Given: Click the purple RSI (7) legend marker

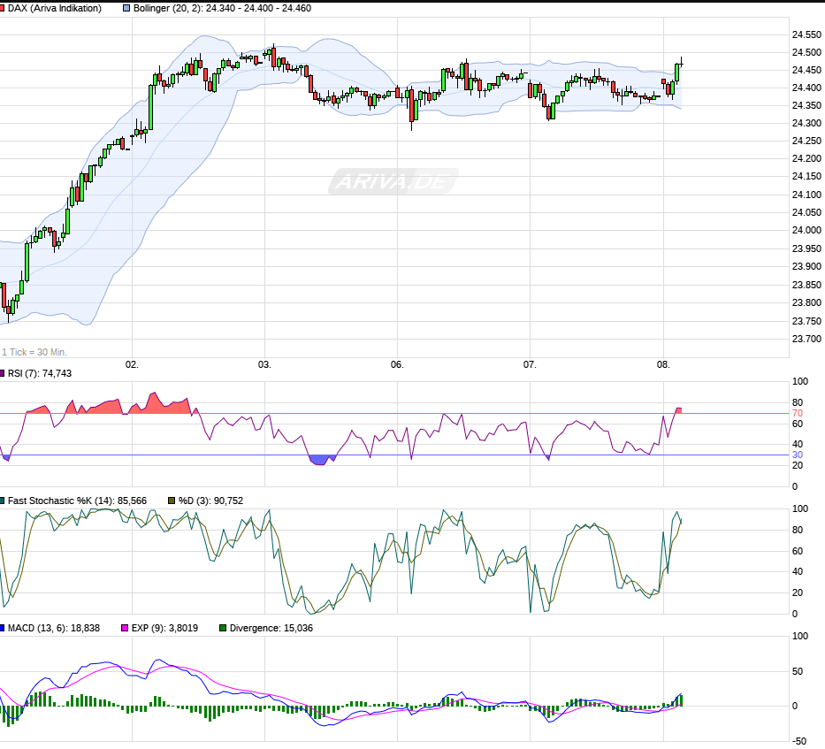Looking at the screenshot, I should pyautogui.click(x=4, y=373).
